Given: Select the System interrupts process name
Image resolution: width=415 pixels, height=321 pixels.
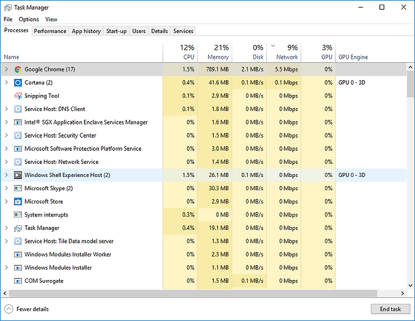Looking at the screenshot, I should pyautogui.click(x=46, y=214).
